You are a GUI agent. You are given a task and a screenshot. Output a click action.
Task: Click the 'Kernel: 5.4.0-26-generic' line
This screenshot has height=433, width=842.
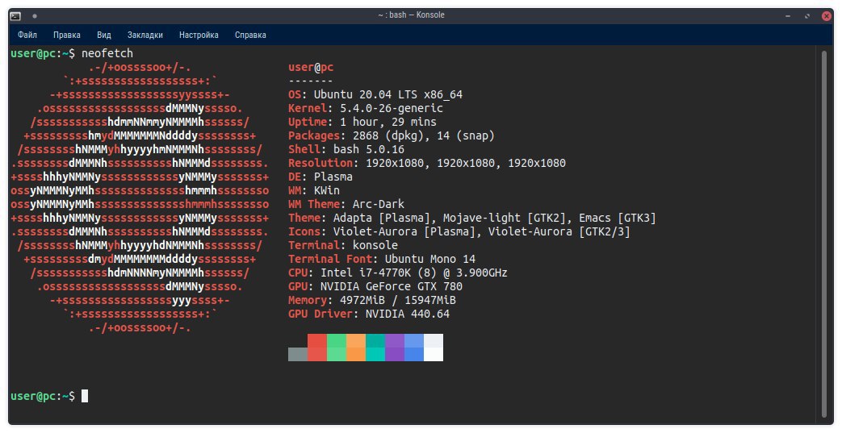point(366,108)
